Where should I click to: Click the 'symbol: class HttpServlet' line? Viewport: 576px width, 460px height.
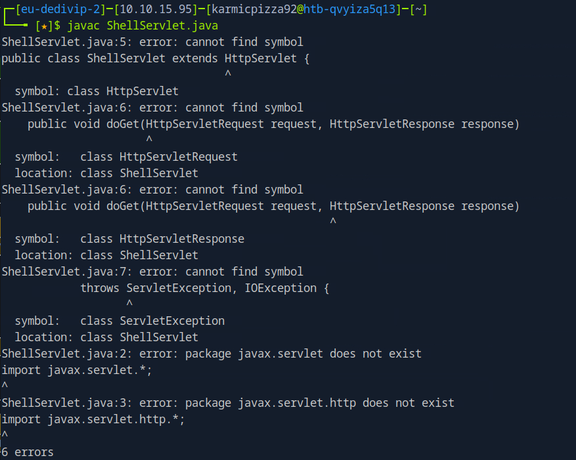[97, 91]
